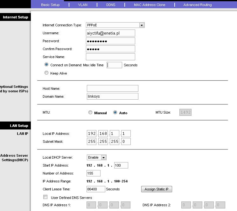Click the 'LAN IP' sidebar label
The image size is (237, 211).
click(x=22, y=134)
